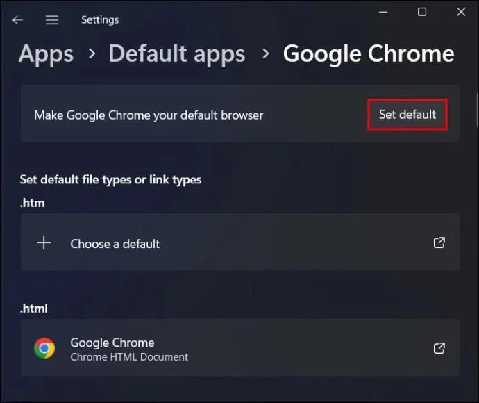479x403 pixels.
Task: Click the plus icon for .htm
Action: point(44,242)
